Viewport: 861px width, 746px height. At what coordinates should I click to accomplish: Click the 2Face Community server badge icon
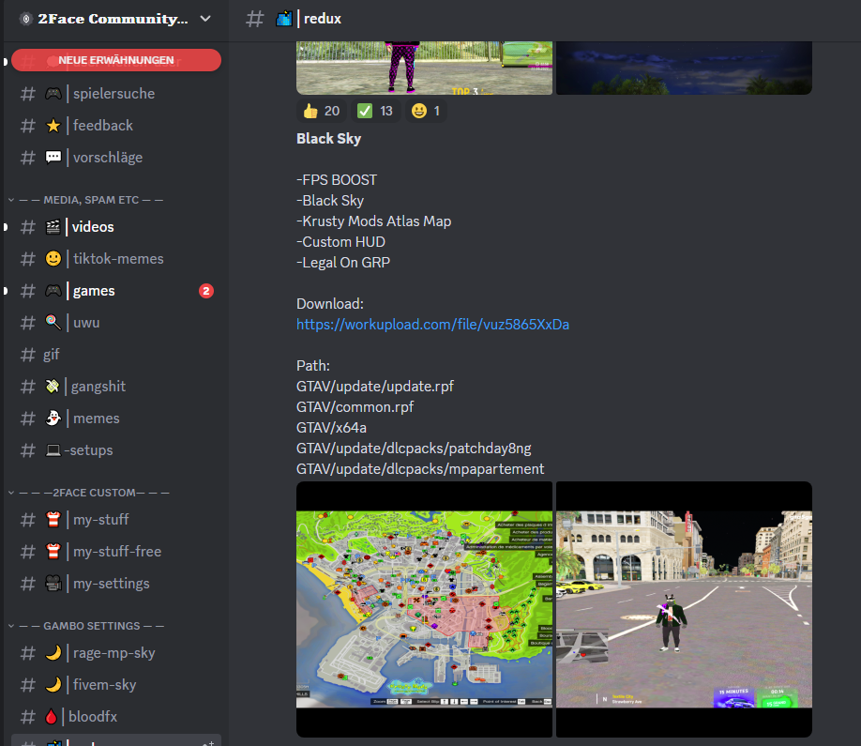(26, 19)
